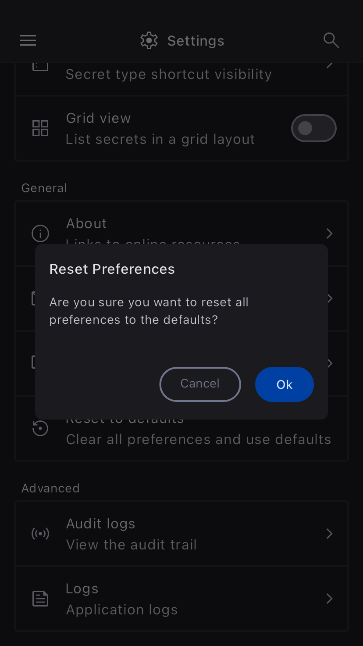The width and height of the screenshot is (363, 646).
Task: Click the Audit logs broadcast icon
Action: pyautogui.click(x=40, y=534)
